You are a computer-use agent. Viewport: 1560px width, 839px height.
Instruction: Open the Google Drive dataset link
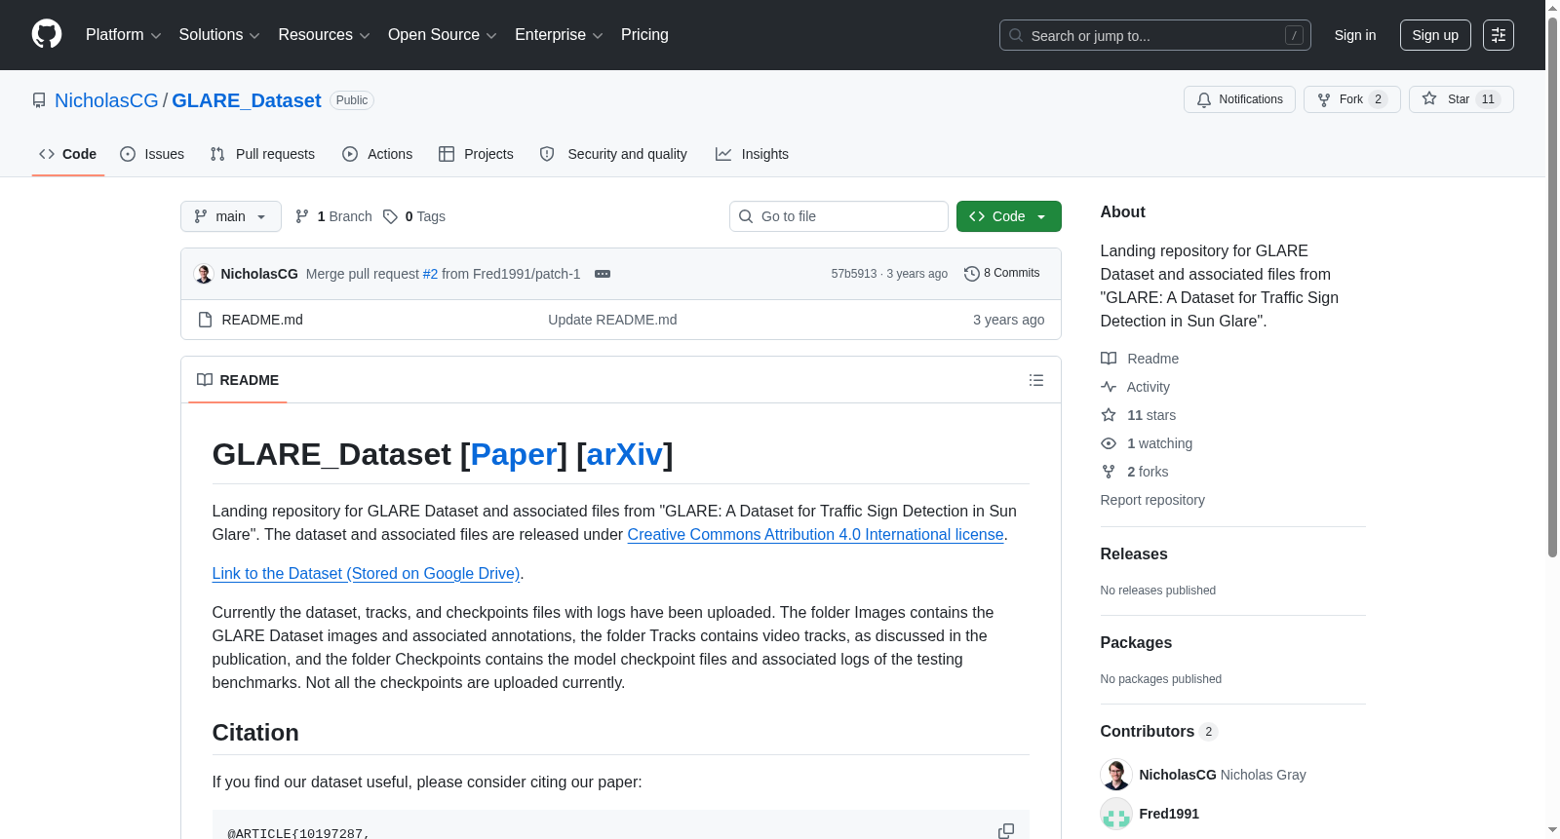(366, 573)
